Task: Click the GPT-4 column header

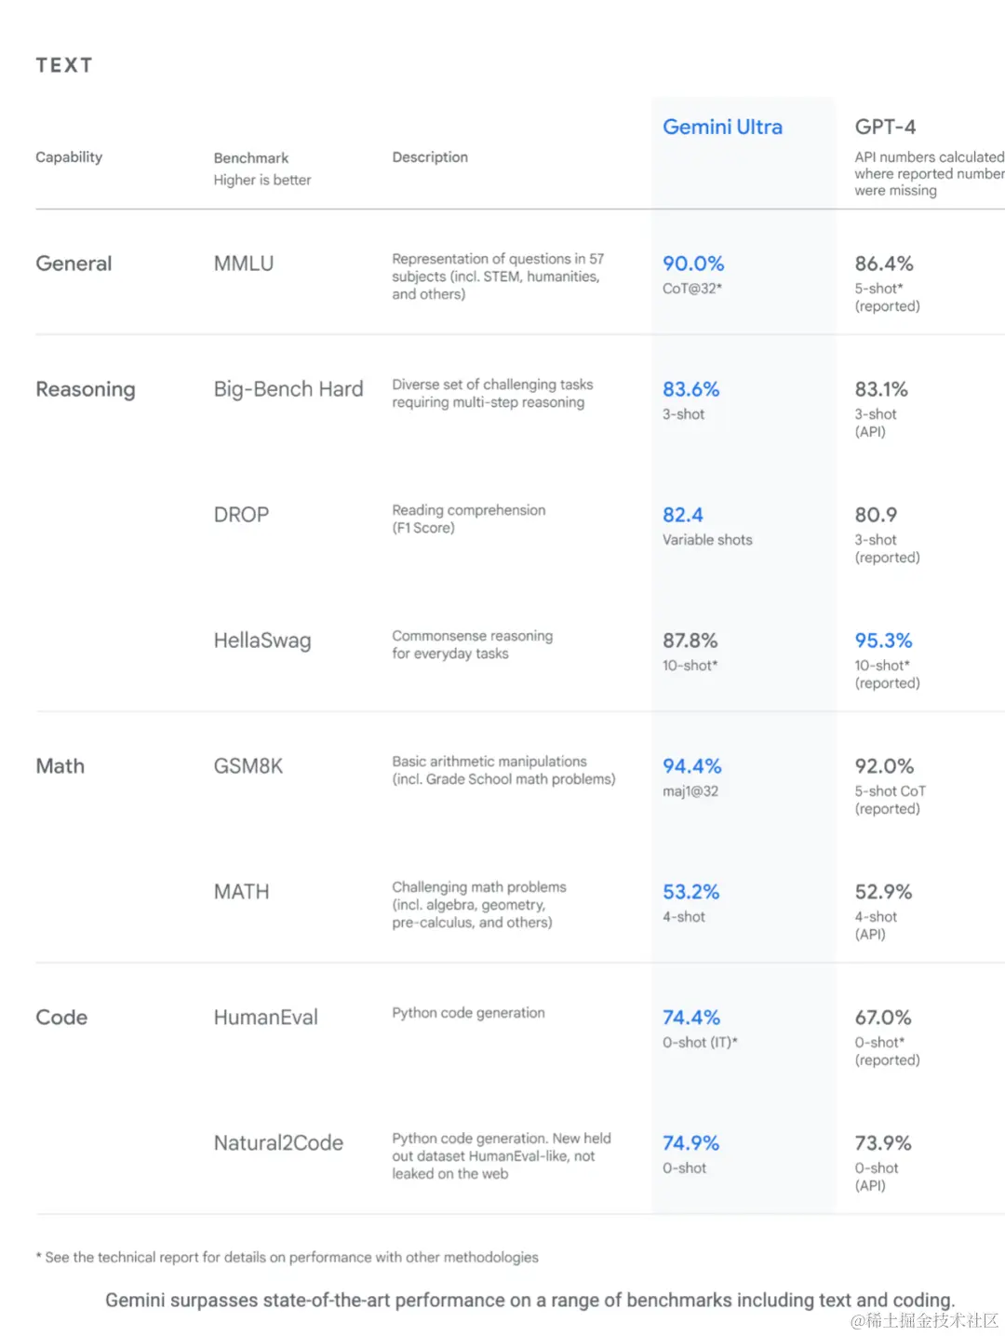Action: [885, 127]
